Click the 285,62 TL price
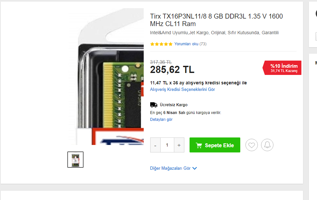Image resolution: width=317 pixels, height=200 pixels. point(172,70)
